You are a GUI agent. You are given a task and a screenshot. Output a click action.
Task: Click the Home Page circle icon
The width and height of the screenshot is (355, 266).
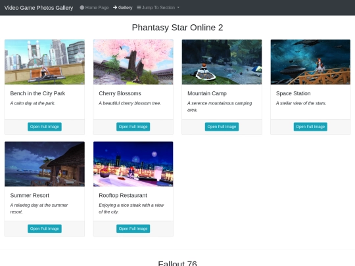coord(82,7)
